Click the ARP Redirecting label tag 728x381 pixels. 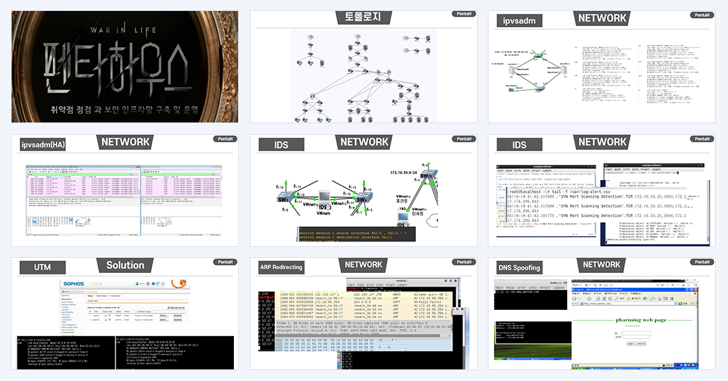coord(281,267)
